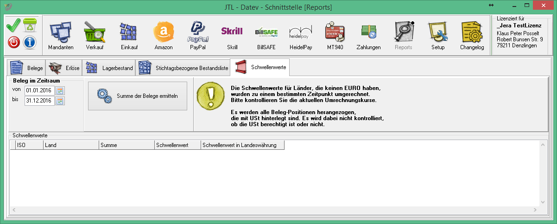View the Changelog
This screenshot has height=224, width=557.
[x=472, y=35]
